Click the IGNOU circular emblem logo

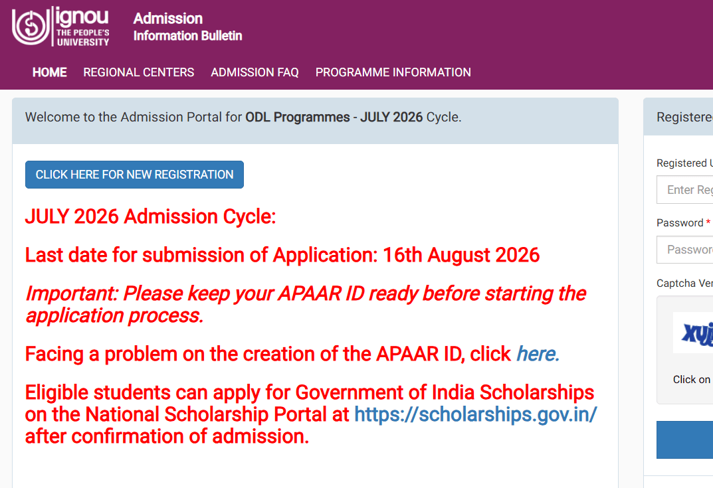click(x=31, y=27)
